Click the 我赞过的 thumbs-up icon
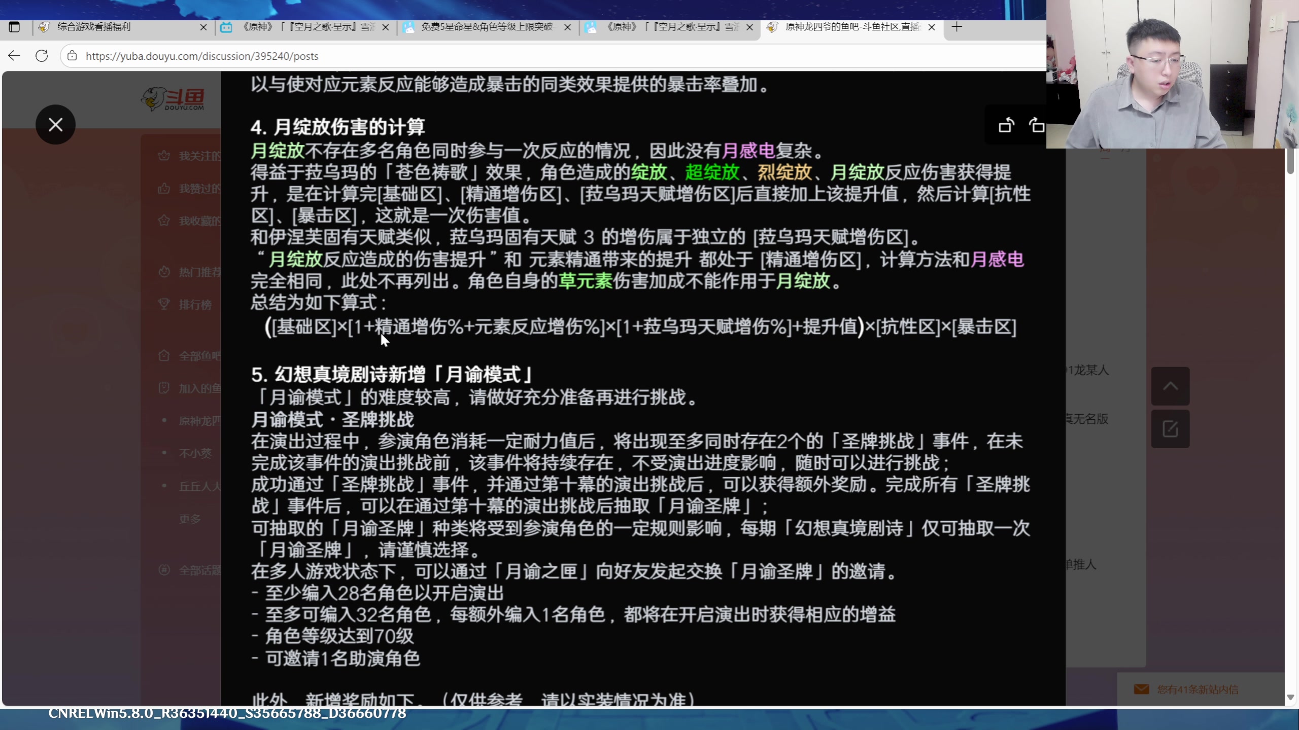The height and width of the screenshot is (730, 1299). (x=164, y=188)
